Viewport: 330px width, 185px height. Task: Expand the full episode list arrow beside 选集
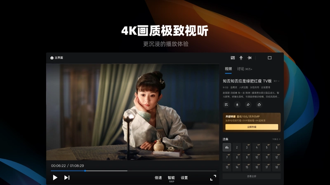[276, 139]
